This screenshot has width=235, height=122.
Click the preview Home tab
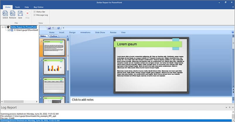tap(52, 32)
